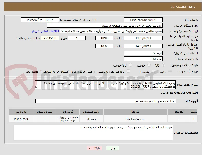
Task: Select the کالا/خدمت radio button
Action: [x=131, y=65]
